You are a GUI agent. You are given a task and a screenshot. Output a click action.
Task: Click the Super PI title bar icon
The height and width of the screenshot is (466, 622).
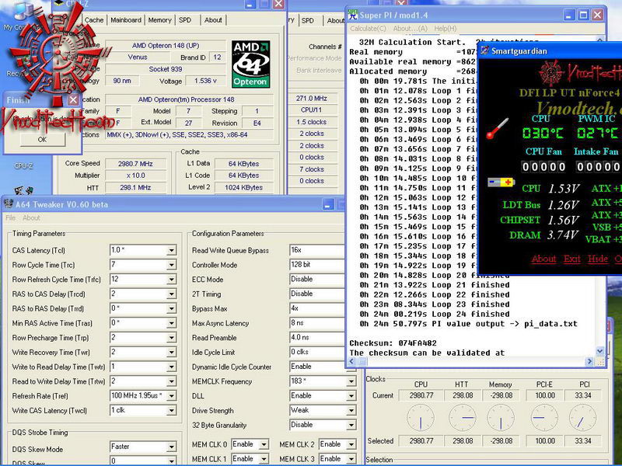[x=355, y=15]
